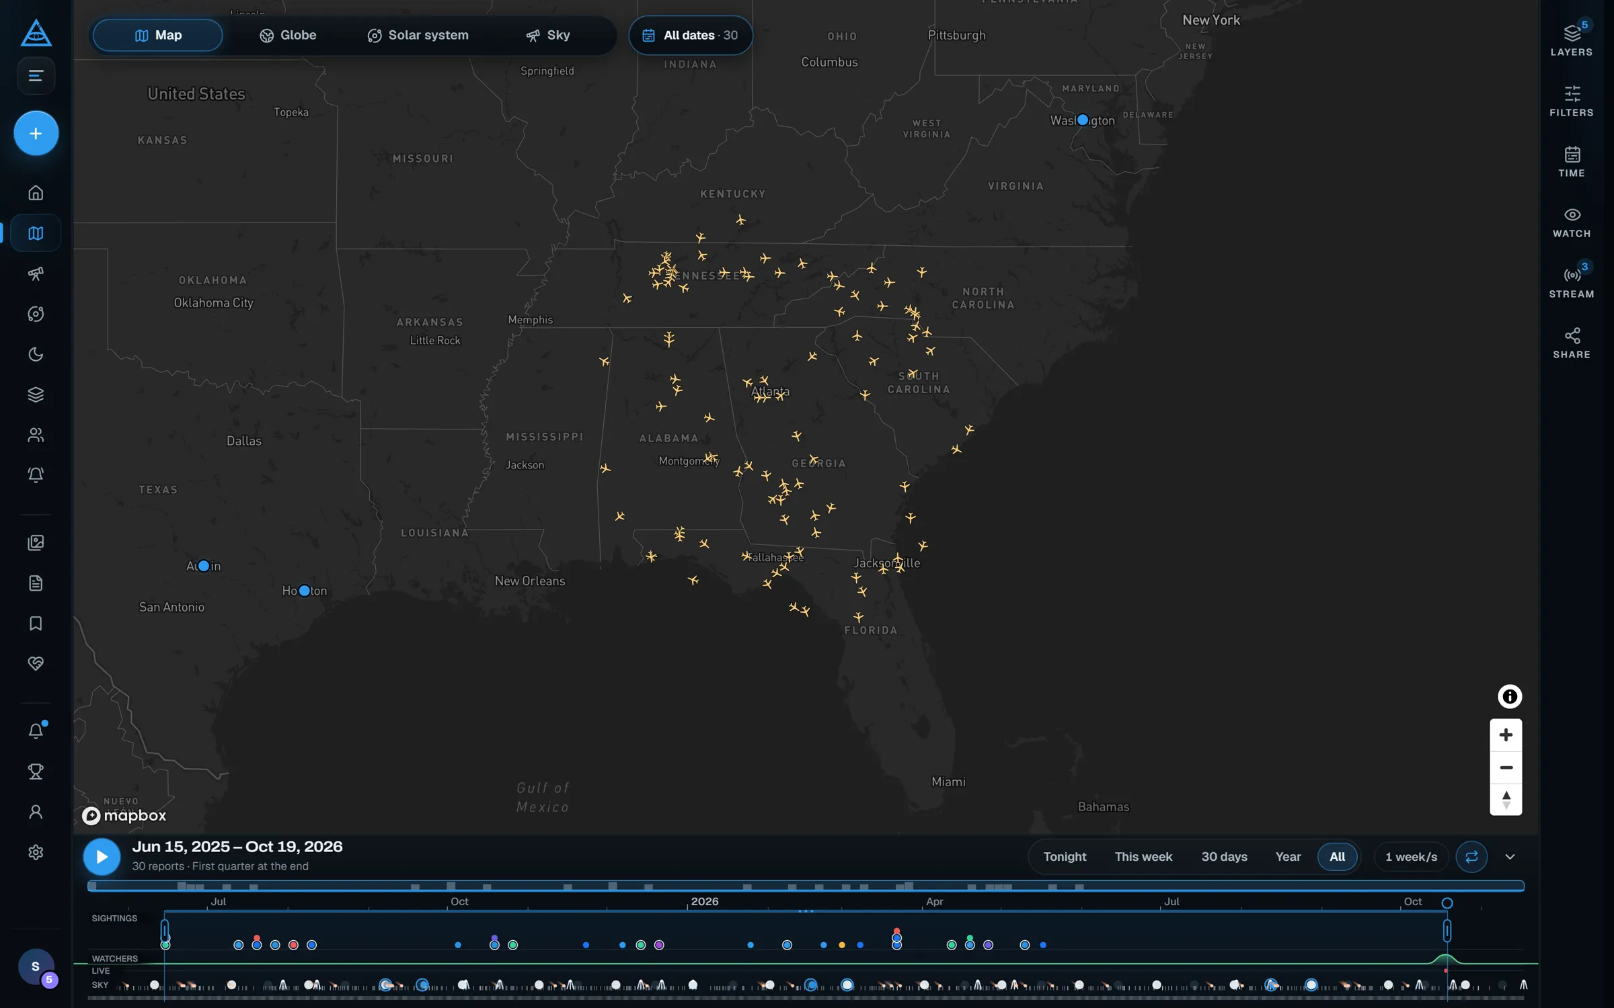Play the timeline animation
Image resolution: width=1614 pixels, height=1008 pixels.
(x=102, y=857)
